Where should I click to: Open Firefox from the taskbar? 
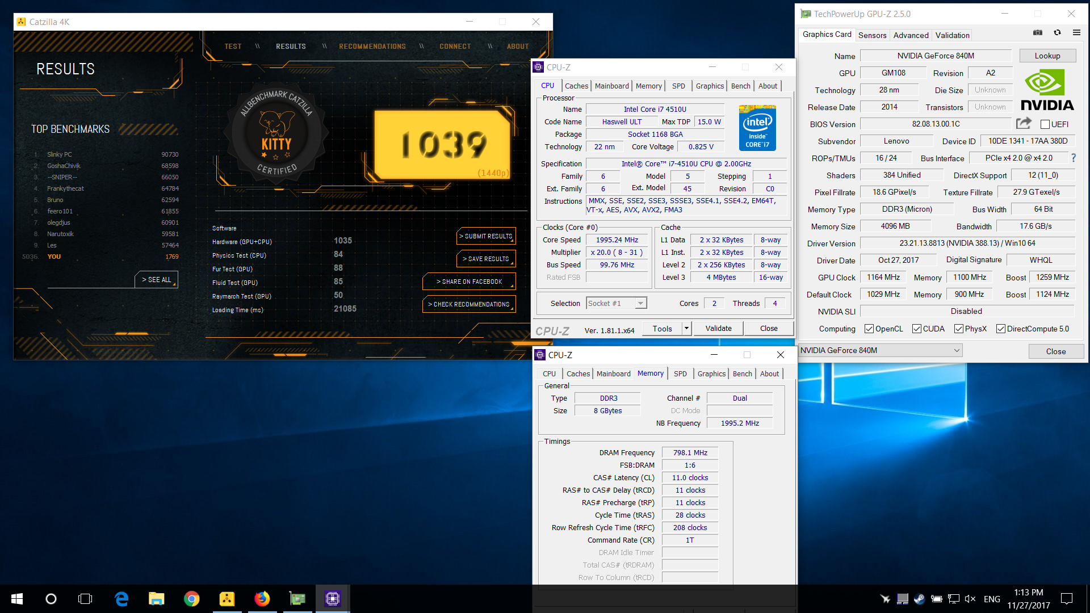click(x=262, y=599)
